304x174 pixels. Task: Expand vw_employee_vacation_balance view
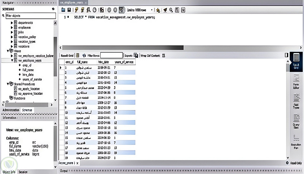[x=12, y=56]
